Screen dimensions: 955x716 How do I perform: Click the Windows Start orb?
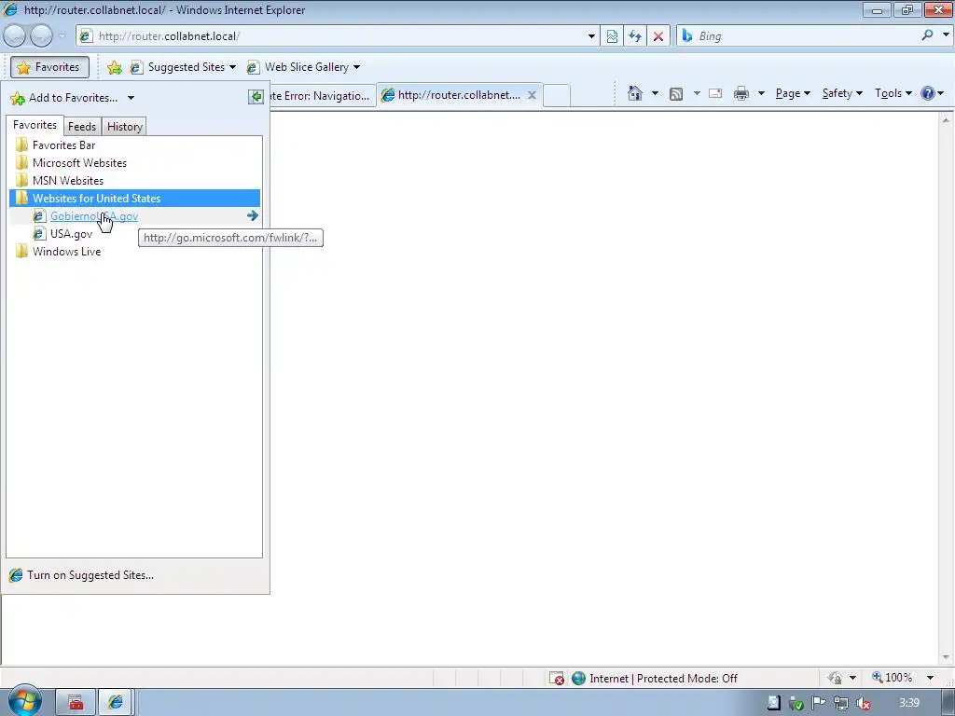click(x=25, y=701)
